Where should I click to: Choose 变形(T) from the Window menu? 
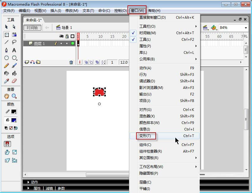165,136
